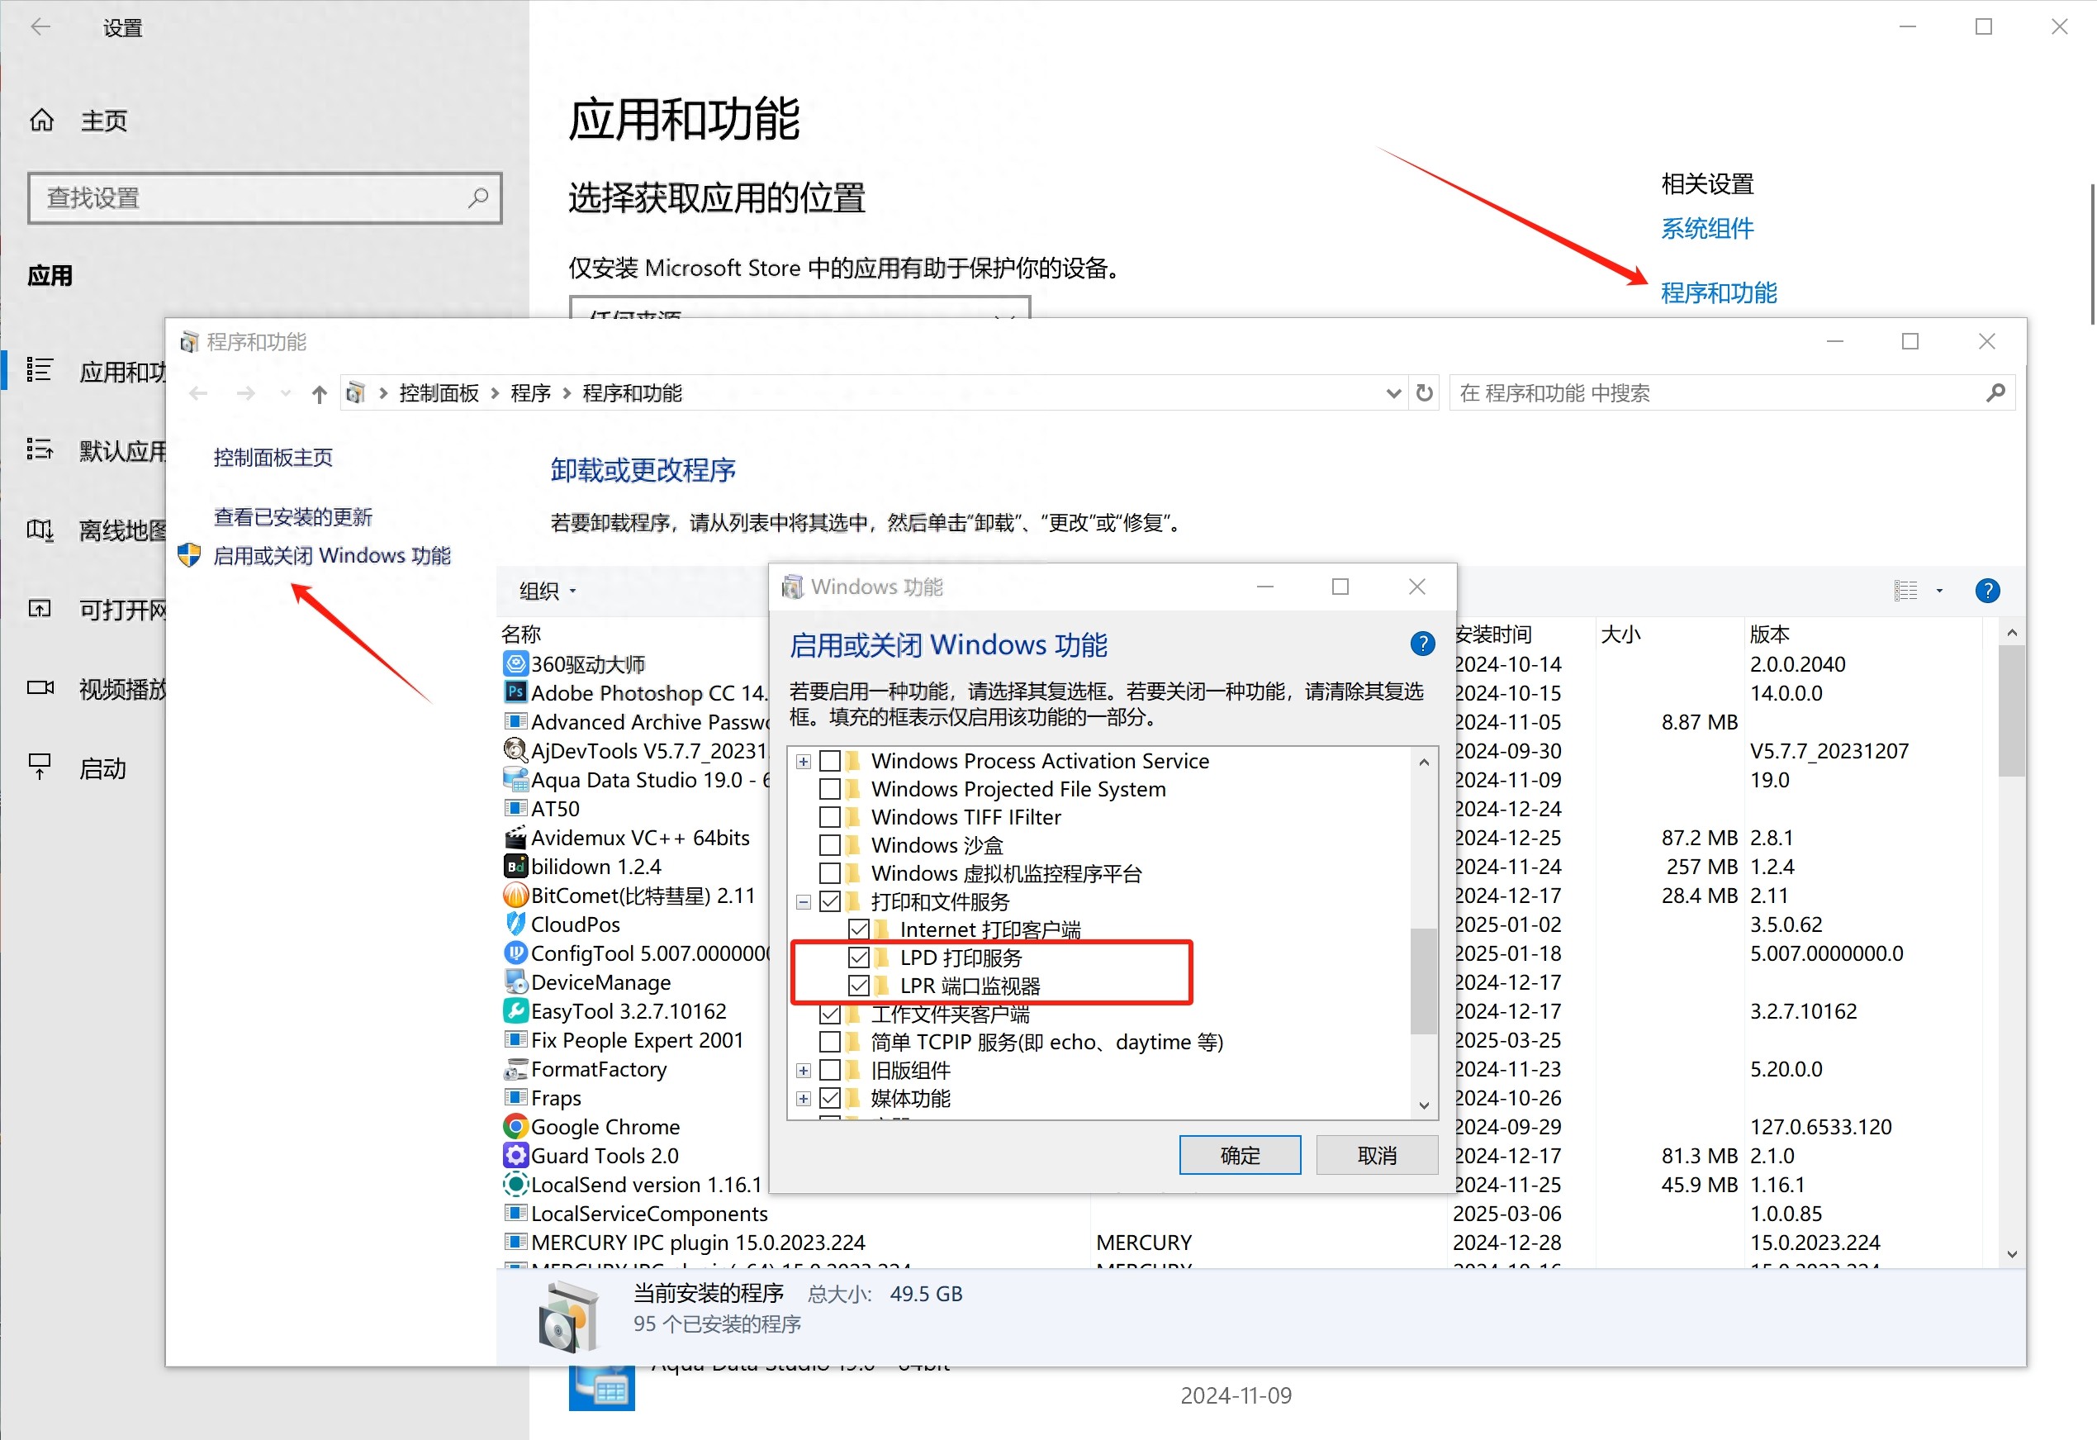
Task: Select the EasyTool program icon
Action: [x=515, y=1010]
